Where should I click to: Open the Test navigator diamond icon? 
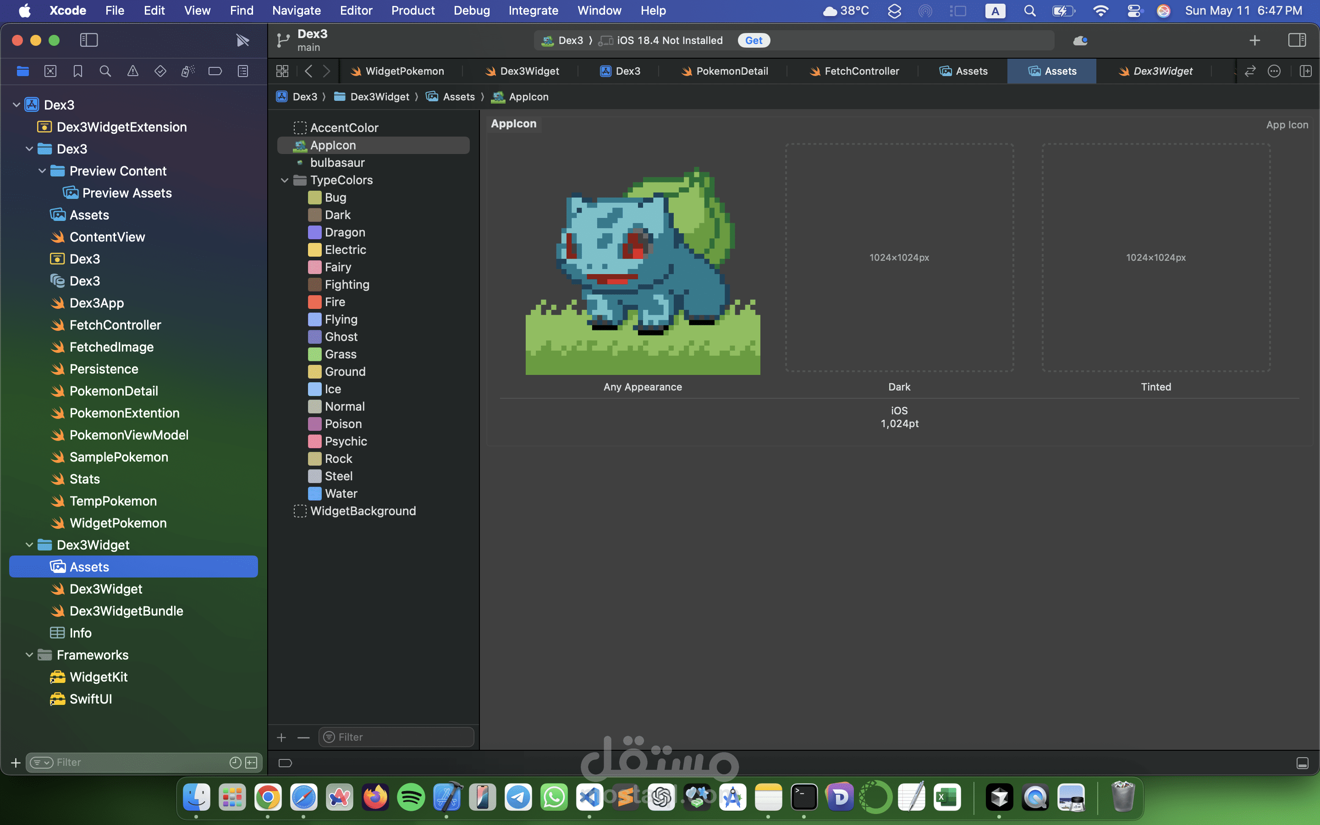160,71
